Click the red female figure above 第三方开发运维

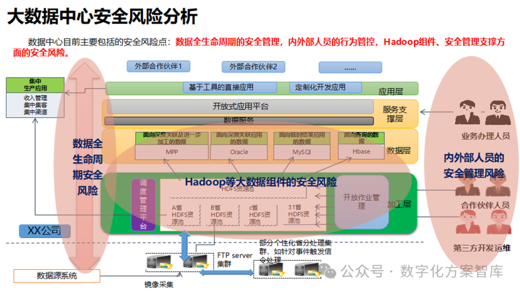pos(468,222)
